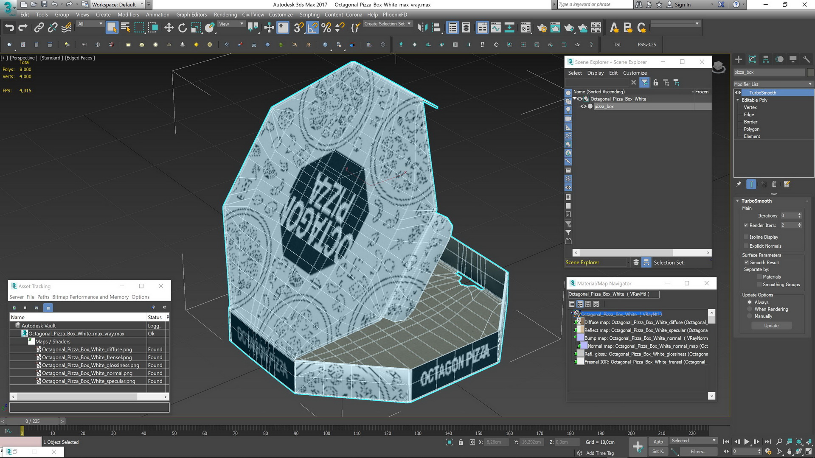Choose the Select and Rotate tool
The image size is (815, 458).
pos(183,28)
